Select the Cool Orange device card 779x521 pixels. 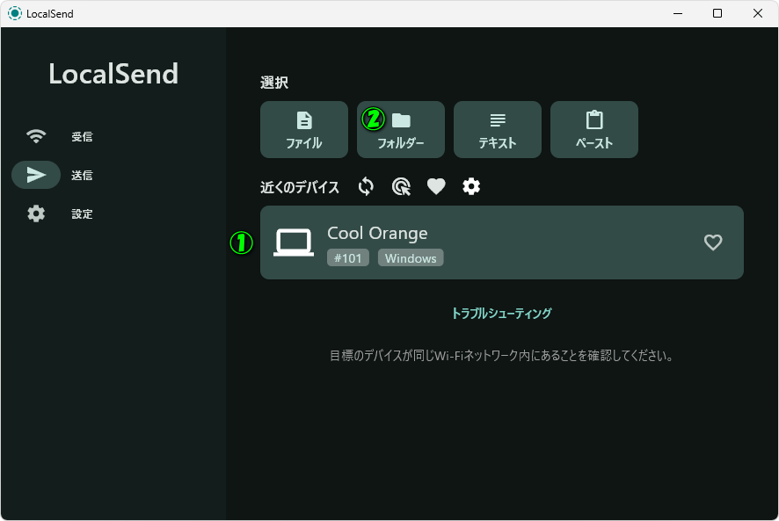pos(502,242)
